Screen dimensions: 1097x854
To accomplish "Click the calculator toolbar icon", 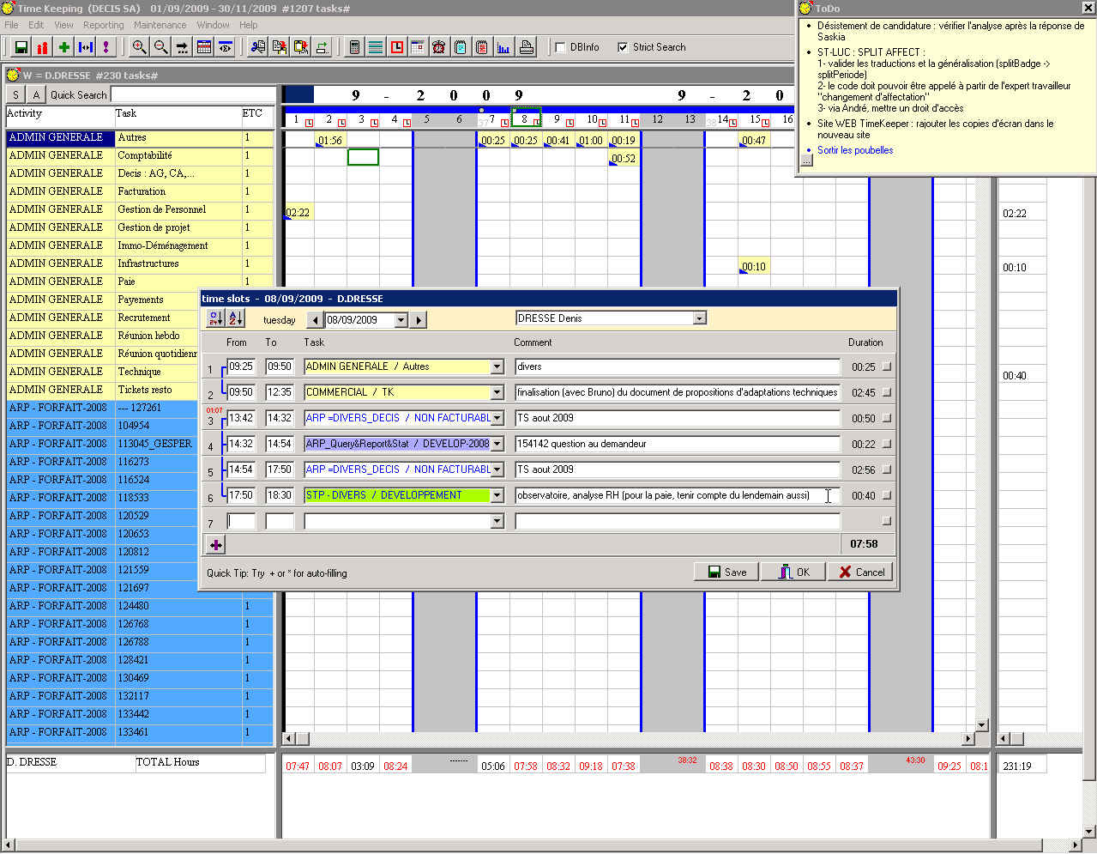I will click(354, 47).
